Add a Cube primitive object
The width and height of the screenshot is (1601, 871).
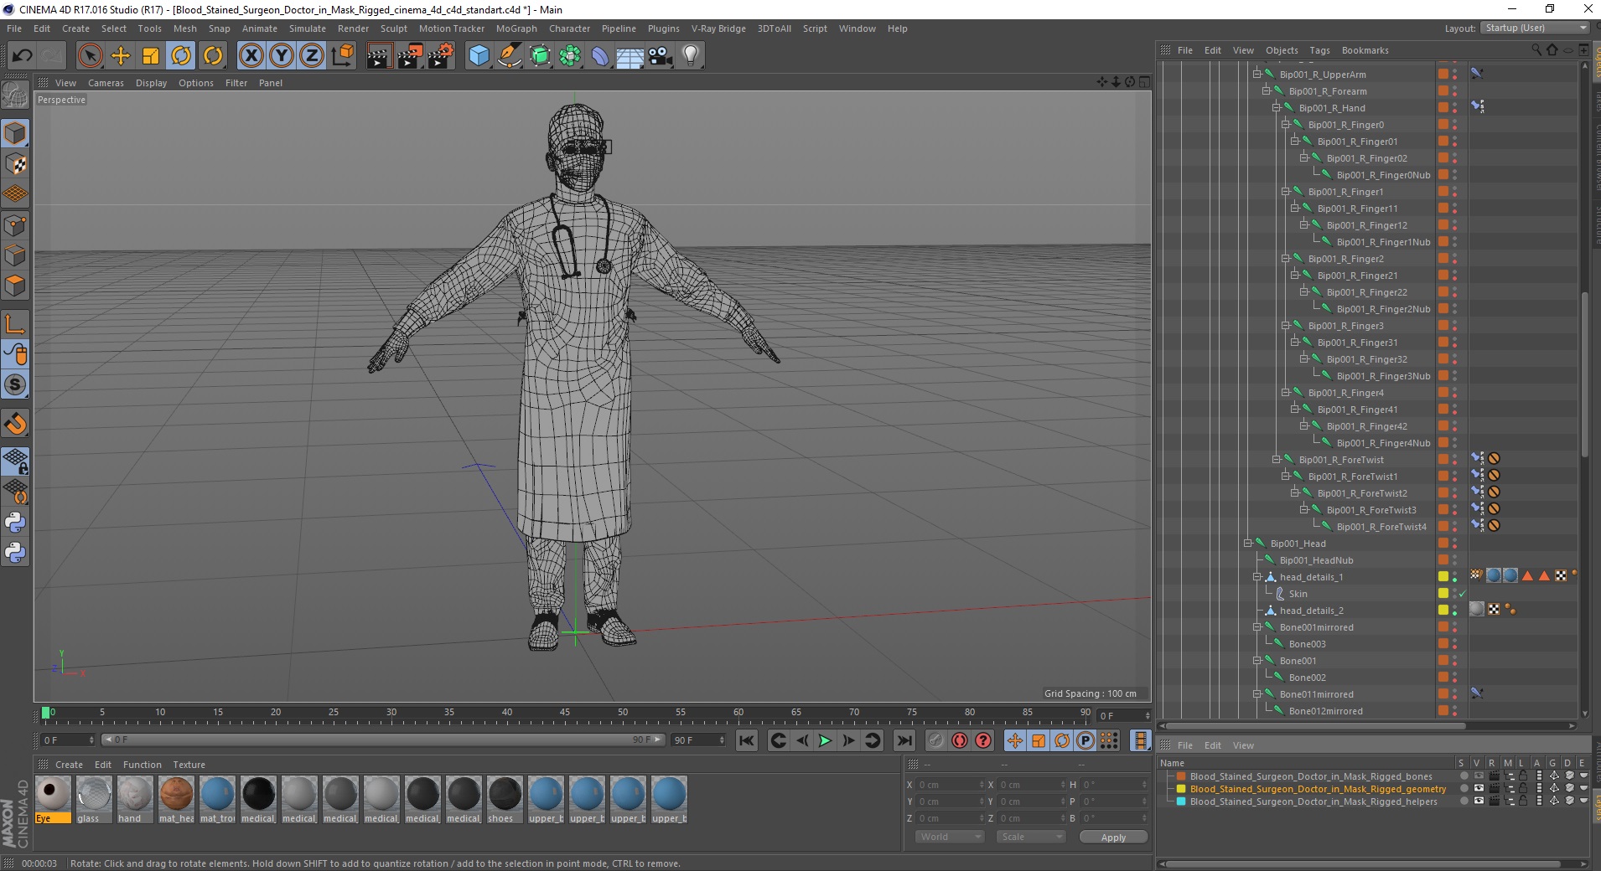click(479, 56)
